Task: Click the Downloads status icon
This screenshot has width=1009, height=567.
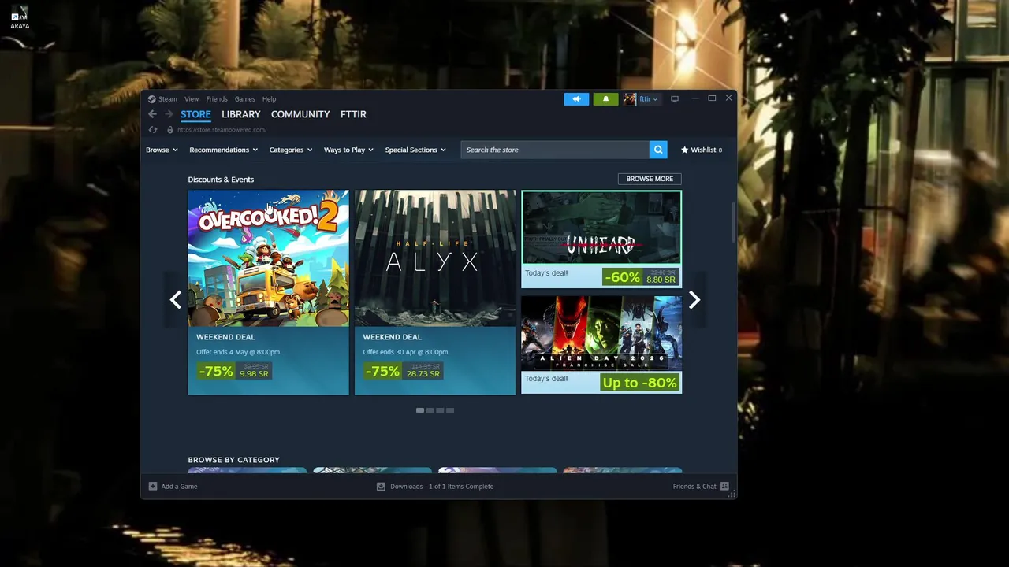Action: click(x=381, y=487)
